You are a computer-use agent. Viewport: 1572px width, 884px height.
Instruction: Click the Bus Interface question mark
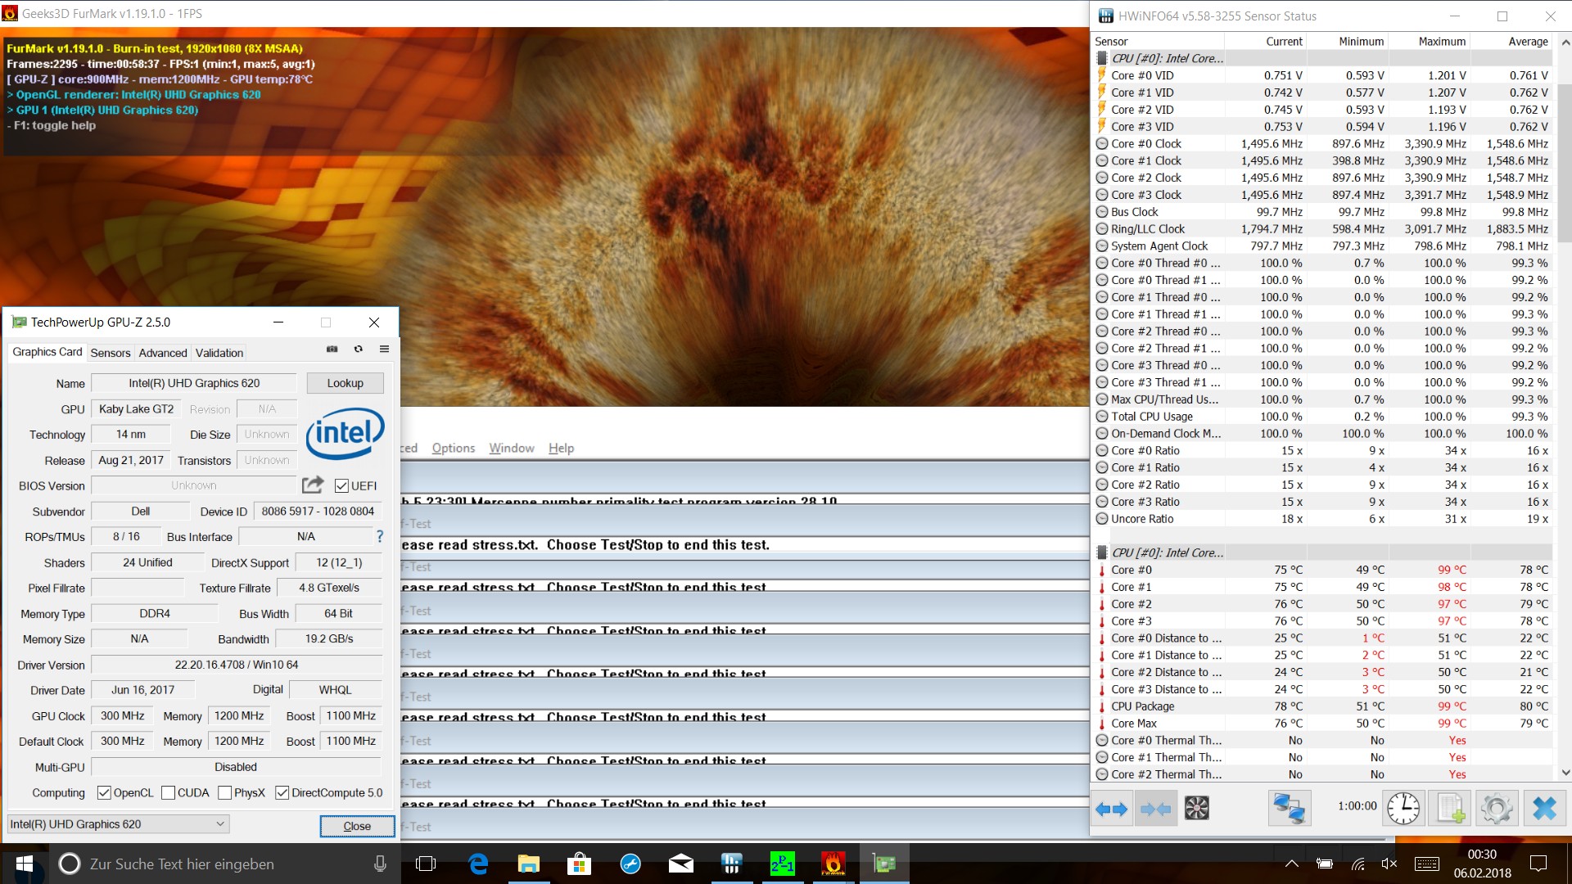click(380, 536)
